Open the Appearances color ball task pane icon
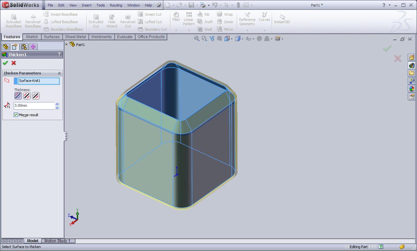This screenshot has width=417, height=251. point(411,89)
